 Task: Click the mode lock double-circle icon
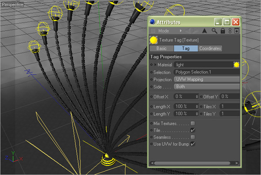pos(230,31)
